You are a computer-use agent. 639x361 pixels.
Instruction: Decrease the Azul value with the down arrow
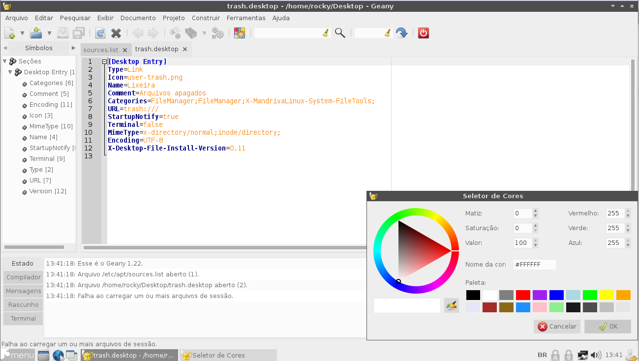(628, 245)
